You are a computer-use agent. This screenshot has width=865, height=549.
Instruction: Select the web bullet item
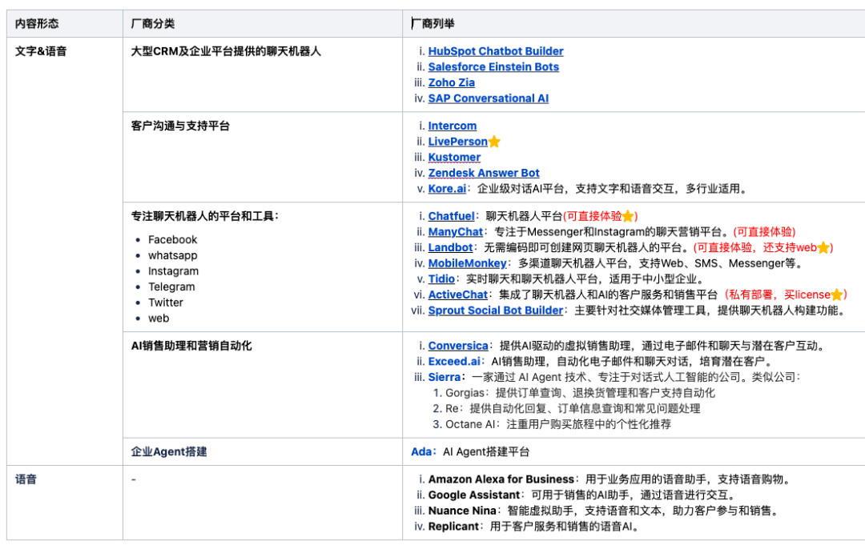click(x=159, y=318)
